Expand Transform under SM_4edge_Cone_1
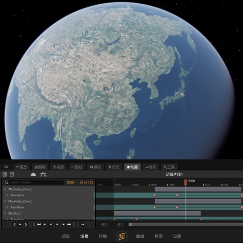The width and height of the screenshot is (243, 243). coord(7,207)
